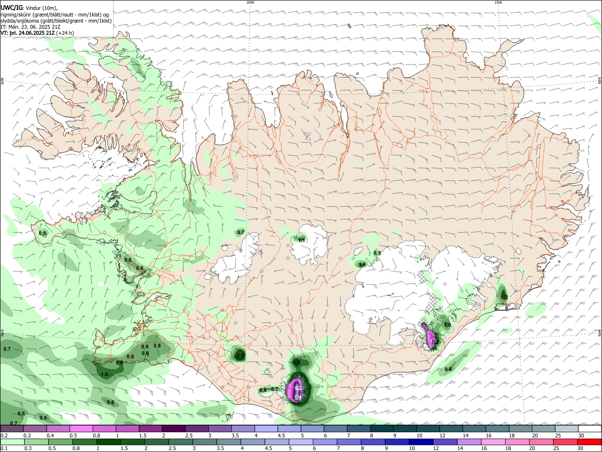Pick the rain legend swatch between 0.8 and 1
602x452 pixels.
84,442
